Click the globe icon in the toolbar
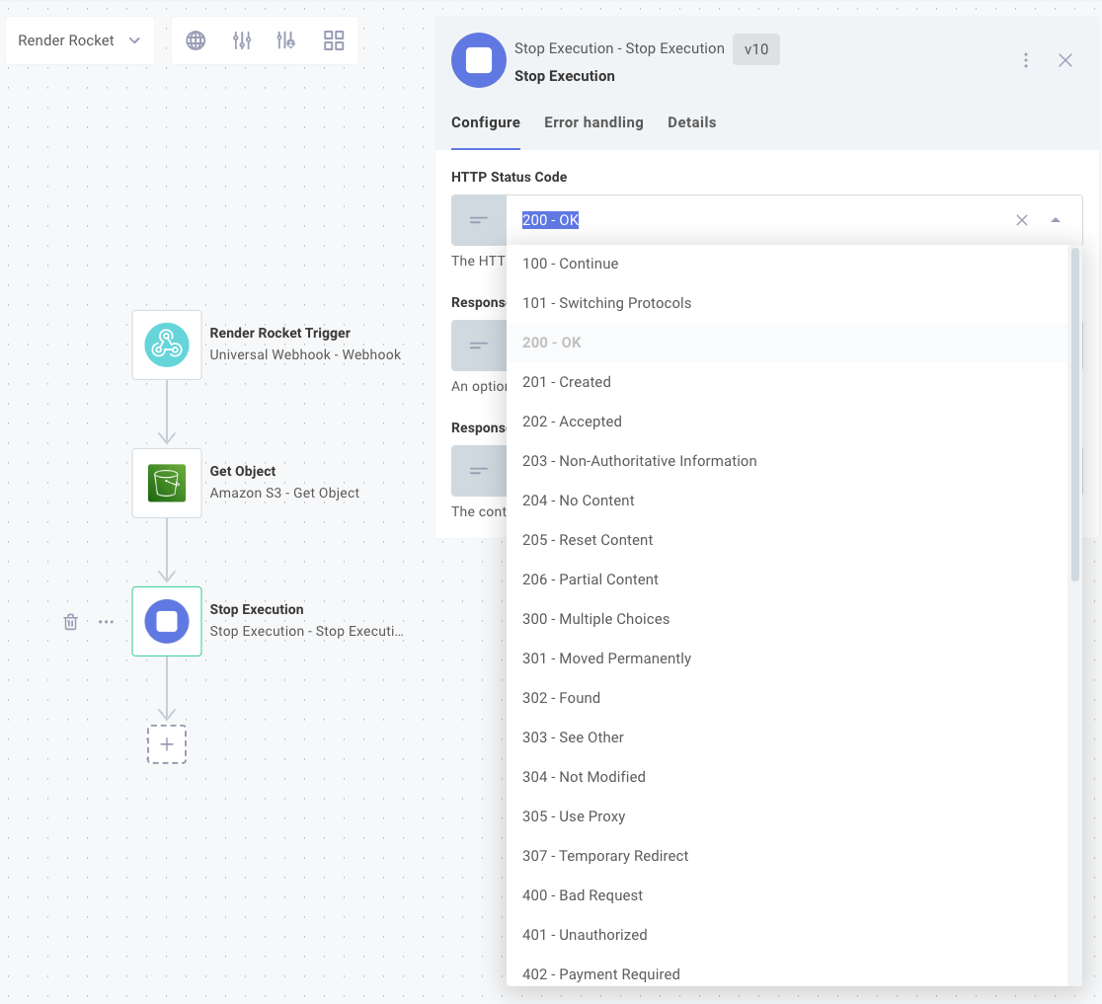 (195, 40)
